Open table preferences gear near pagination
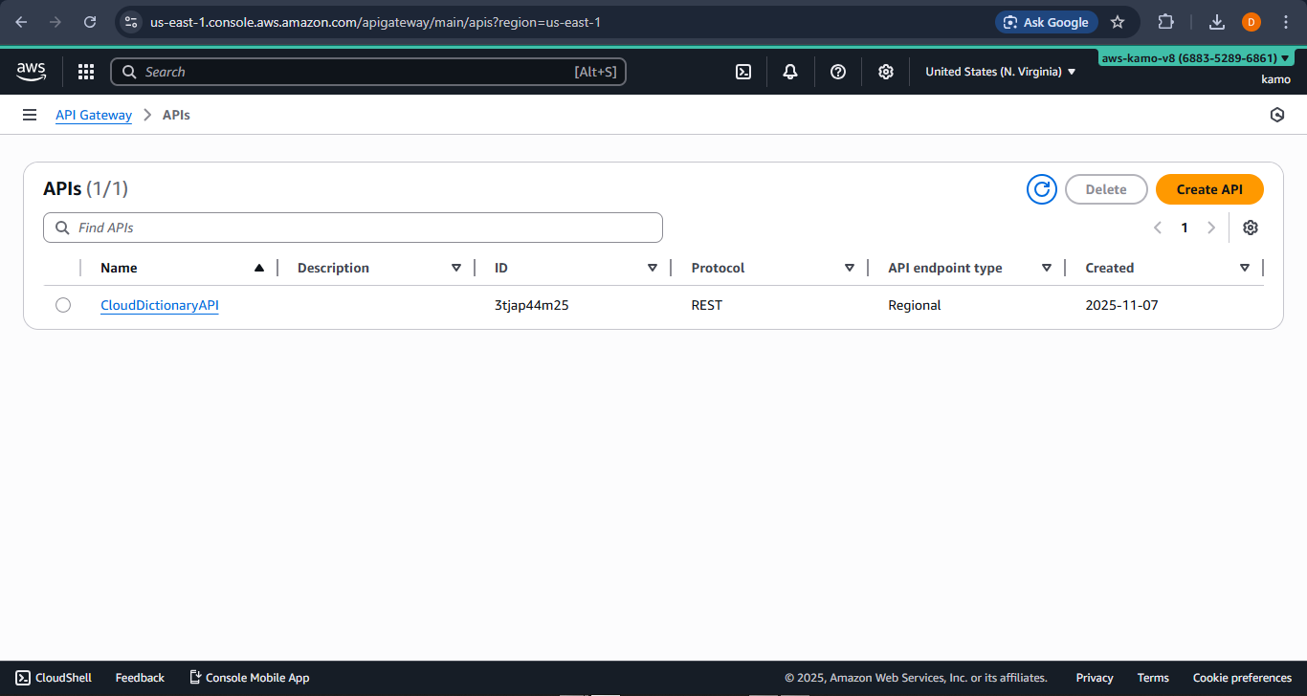Image resolution: width=1307 pixels, height=696 pixels. click(1251, 228)
